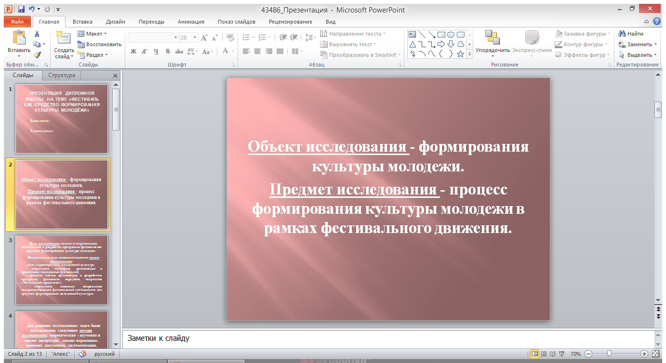Viewport: 666px width, 363px height.
Task: Pick the Oval shape in the shapes gallery
Action: coord(451,34)
